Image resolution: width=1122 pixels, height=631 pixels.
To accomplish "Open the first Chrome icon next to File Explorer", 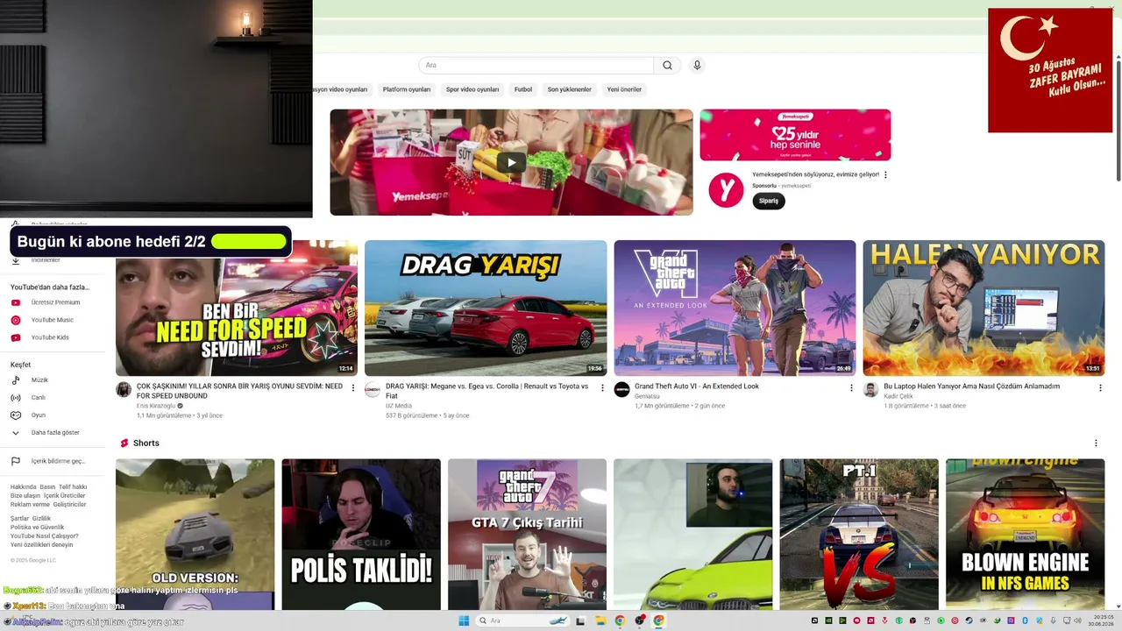I will coord(620,621).
